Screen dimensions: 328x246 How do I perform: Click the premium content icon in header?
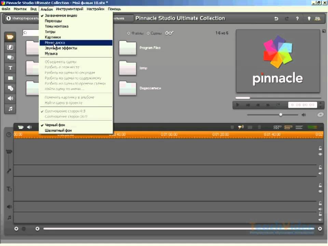click(317, 18)
